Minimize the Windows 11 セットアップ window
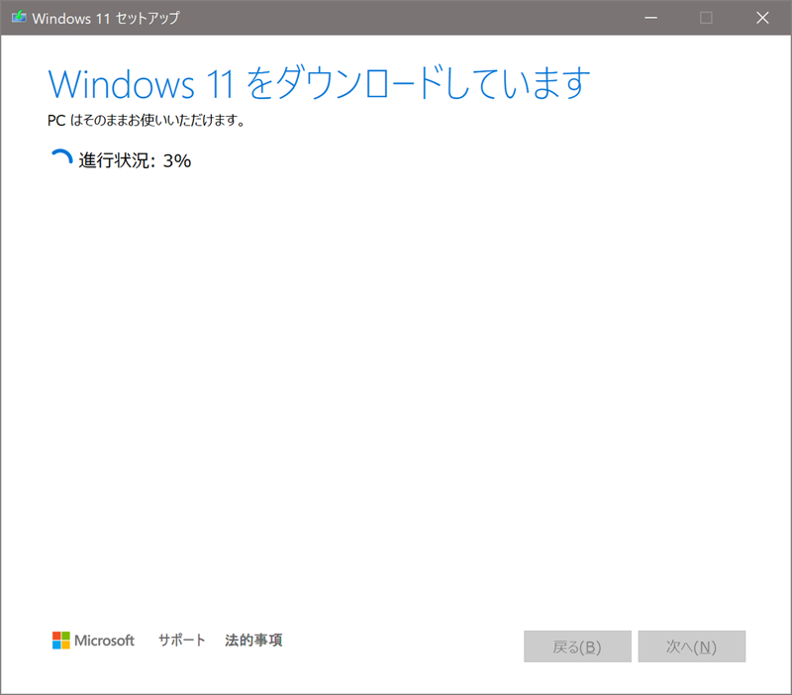792x695 pixels. point(650,18)
